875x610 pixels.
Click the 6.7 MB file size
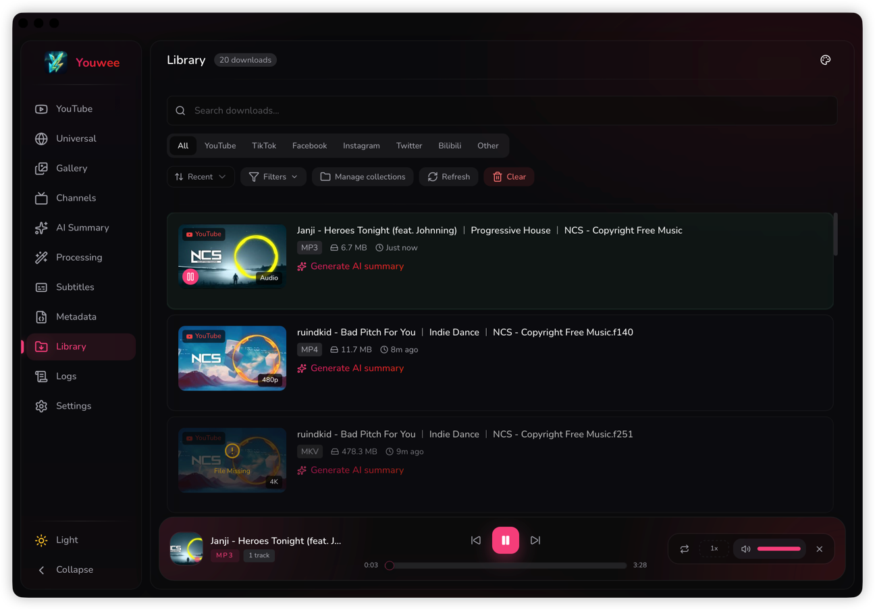[x=348, y=248]
